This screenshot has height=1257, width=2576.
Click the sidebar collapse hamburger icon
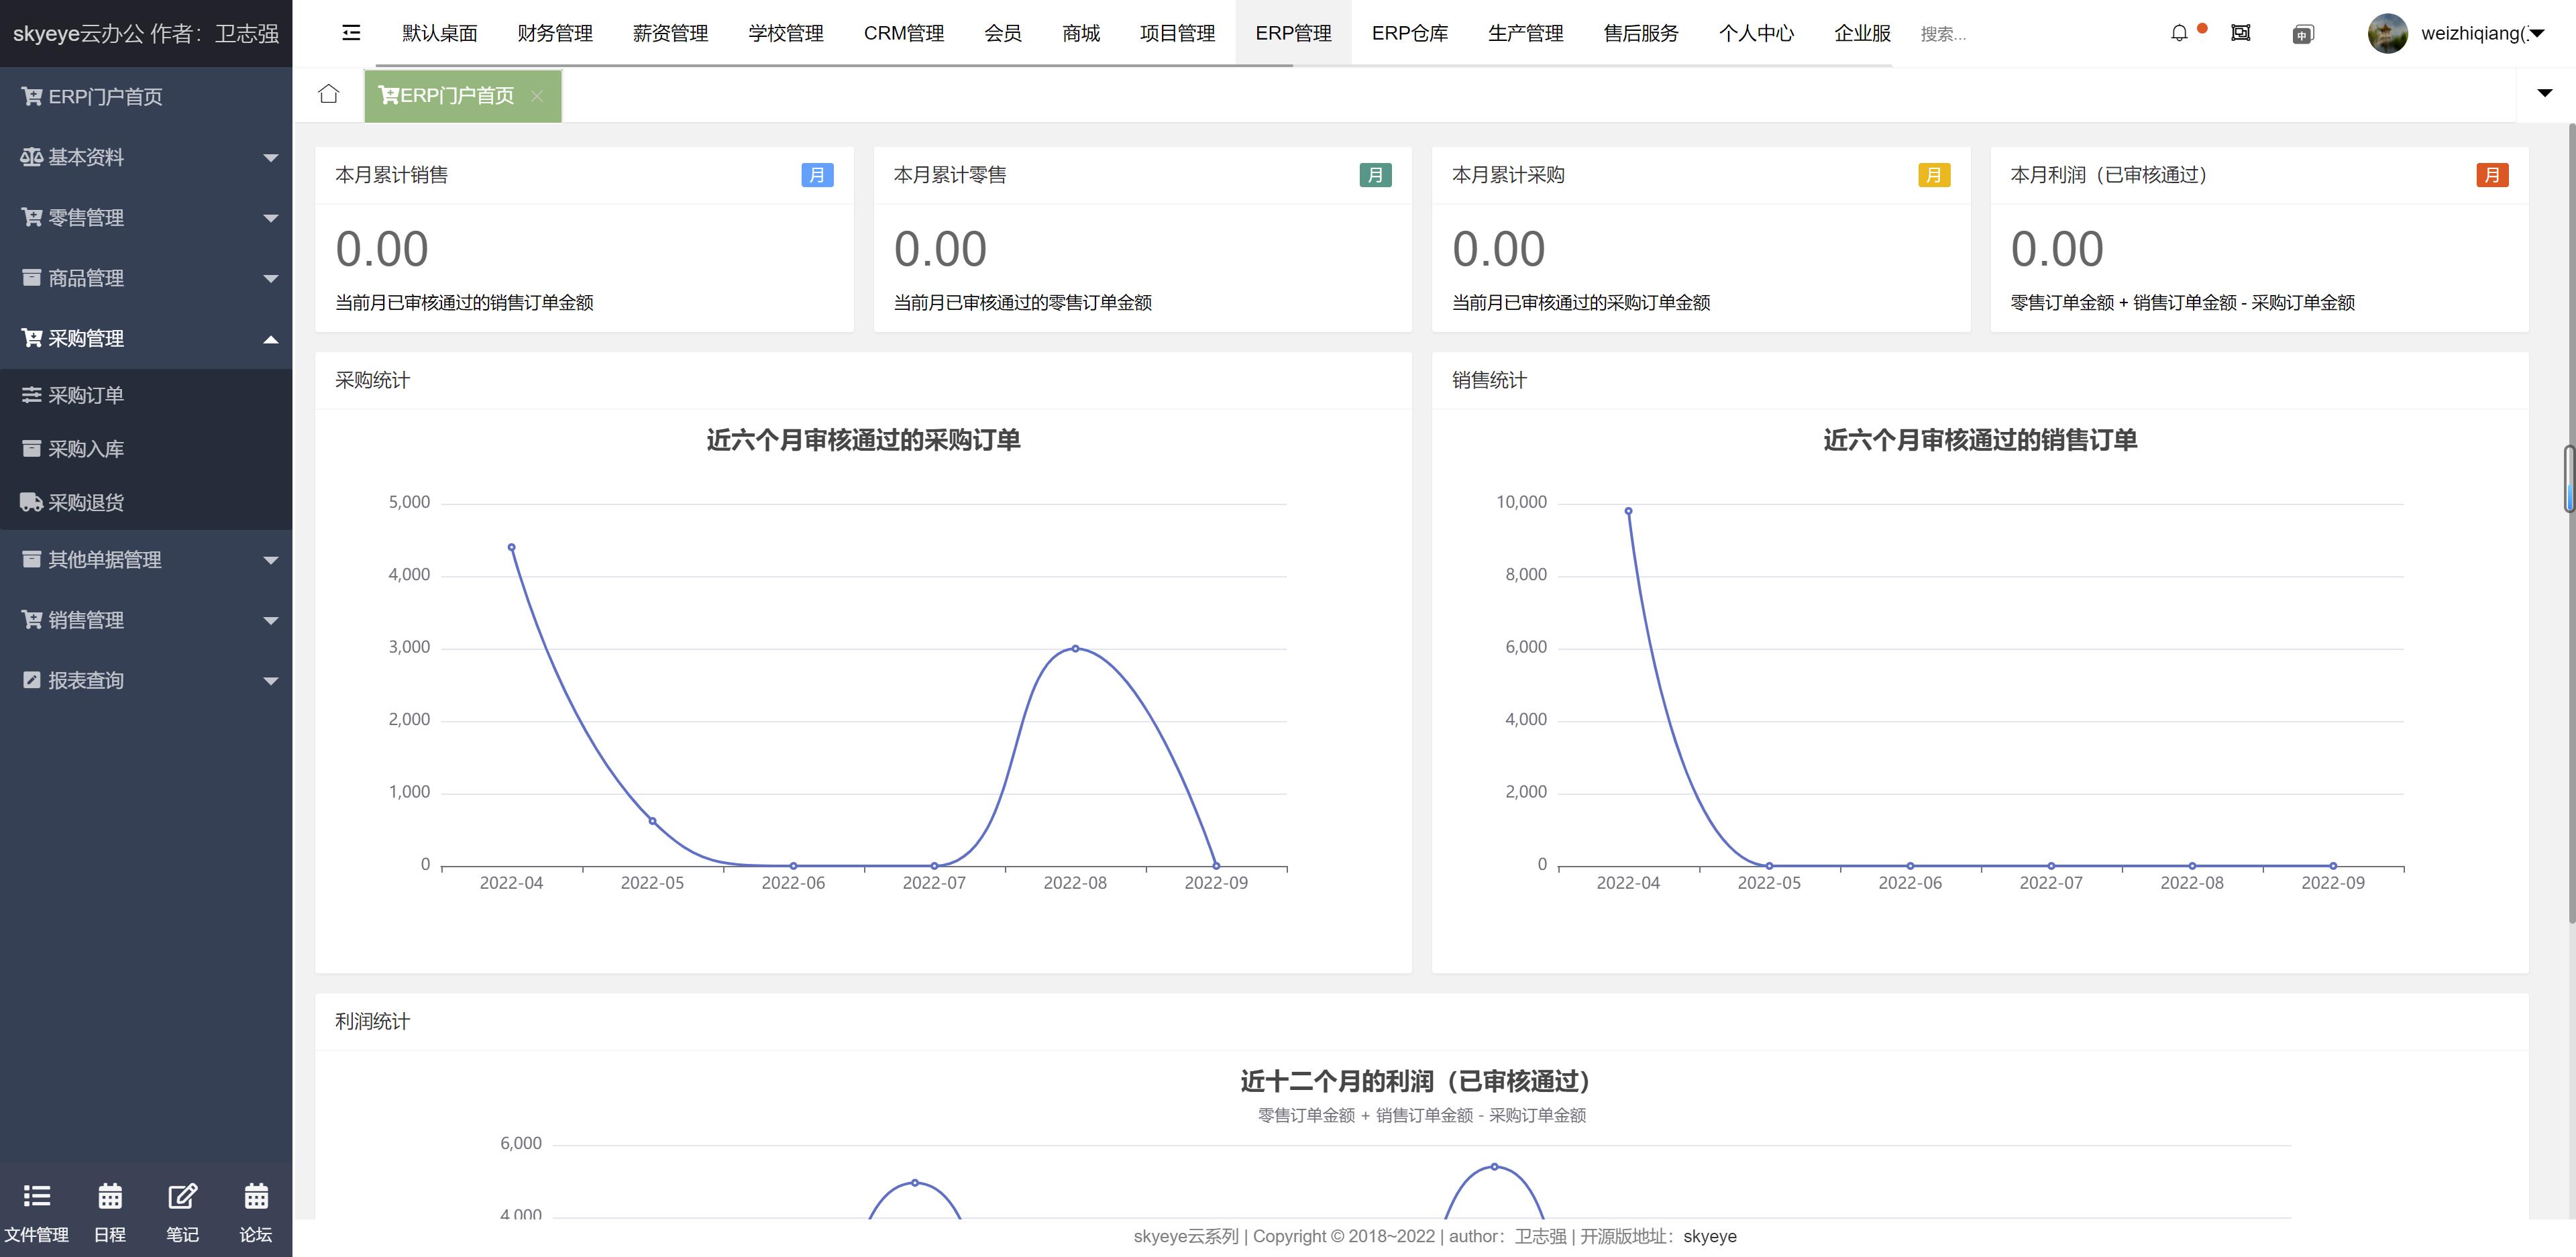pos(350,33)
